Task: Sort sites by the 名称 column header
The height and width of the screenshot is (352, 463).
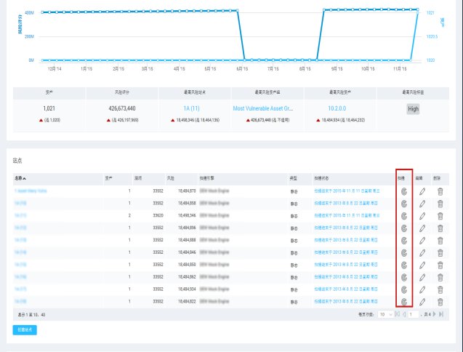Action: point(19,177)
